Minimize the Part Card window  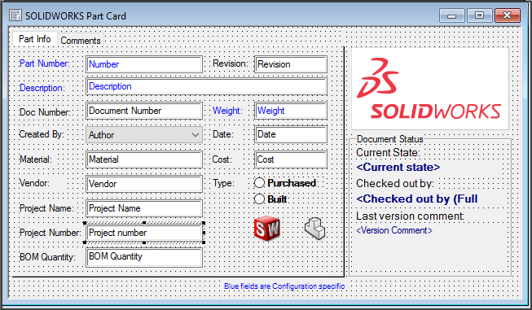click(x=451, y=15)
